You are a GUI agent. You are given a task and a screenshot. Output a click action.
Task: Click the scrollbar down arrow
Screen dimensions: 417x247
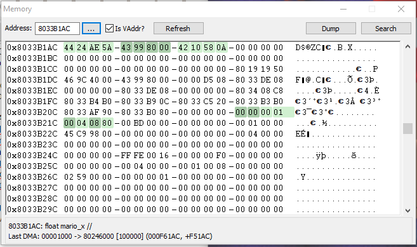click(x=407, y=210)
